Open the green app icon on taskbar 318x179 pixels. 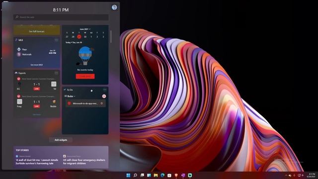point(190,176)
